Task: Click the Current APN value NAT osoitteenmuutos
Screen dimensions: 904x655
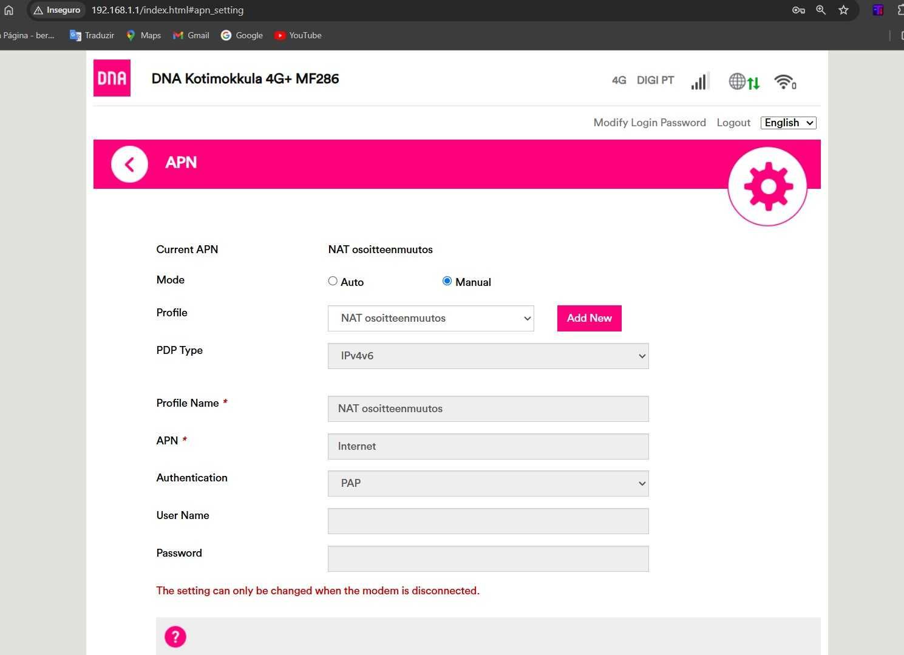Action: 381,249
